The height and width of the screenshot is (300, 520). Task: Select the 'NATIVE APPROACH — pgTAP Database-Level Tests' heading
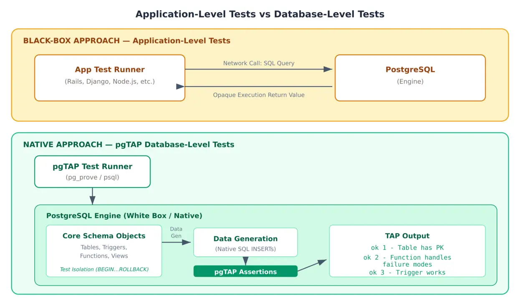tap(129, 145)
